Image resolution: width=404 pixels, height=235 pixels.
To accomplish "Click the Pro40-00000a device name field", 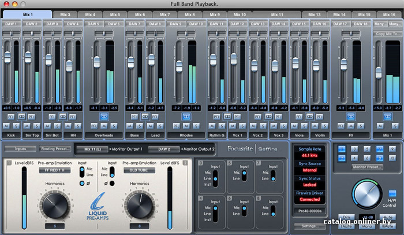I will 310,211.
